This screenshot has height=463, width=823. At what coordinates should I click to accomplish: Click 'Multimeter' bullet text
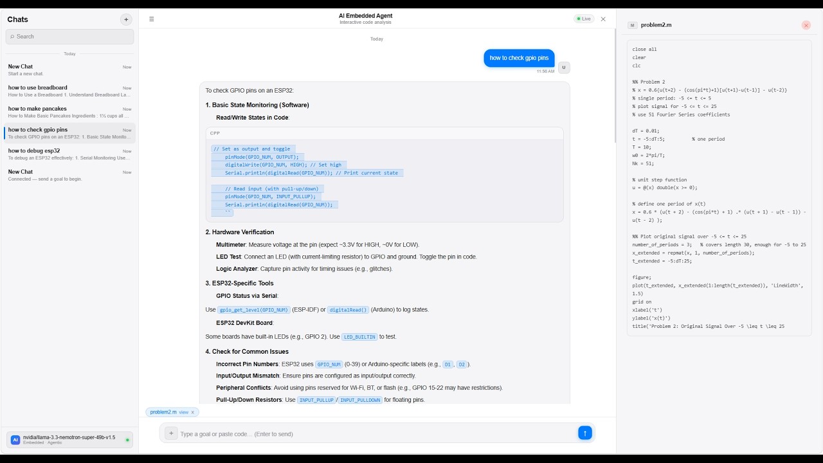[231, 245]
